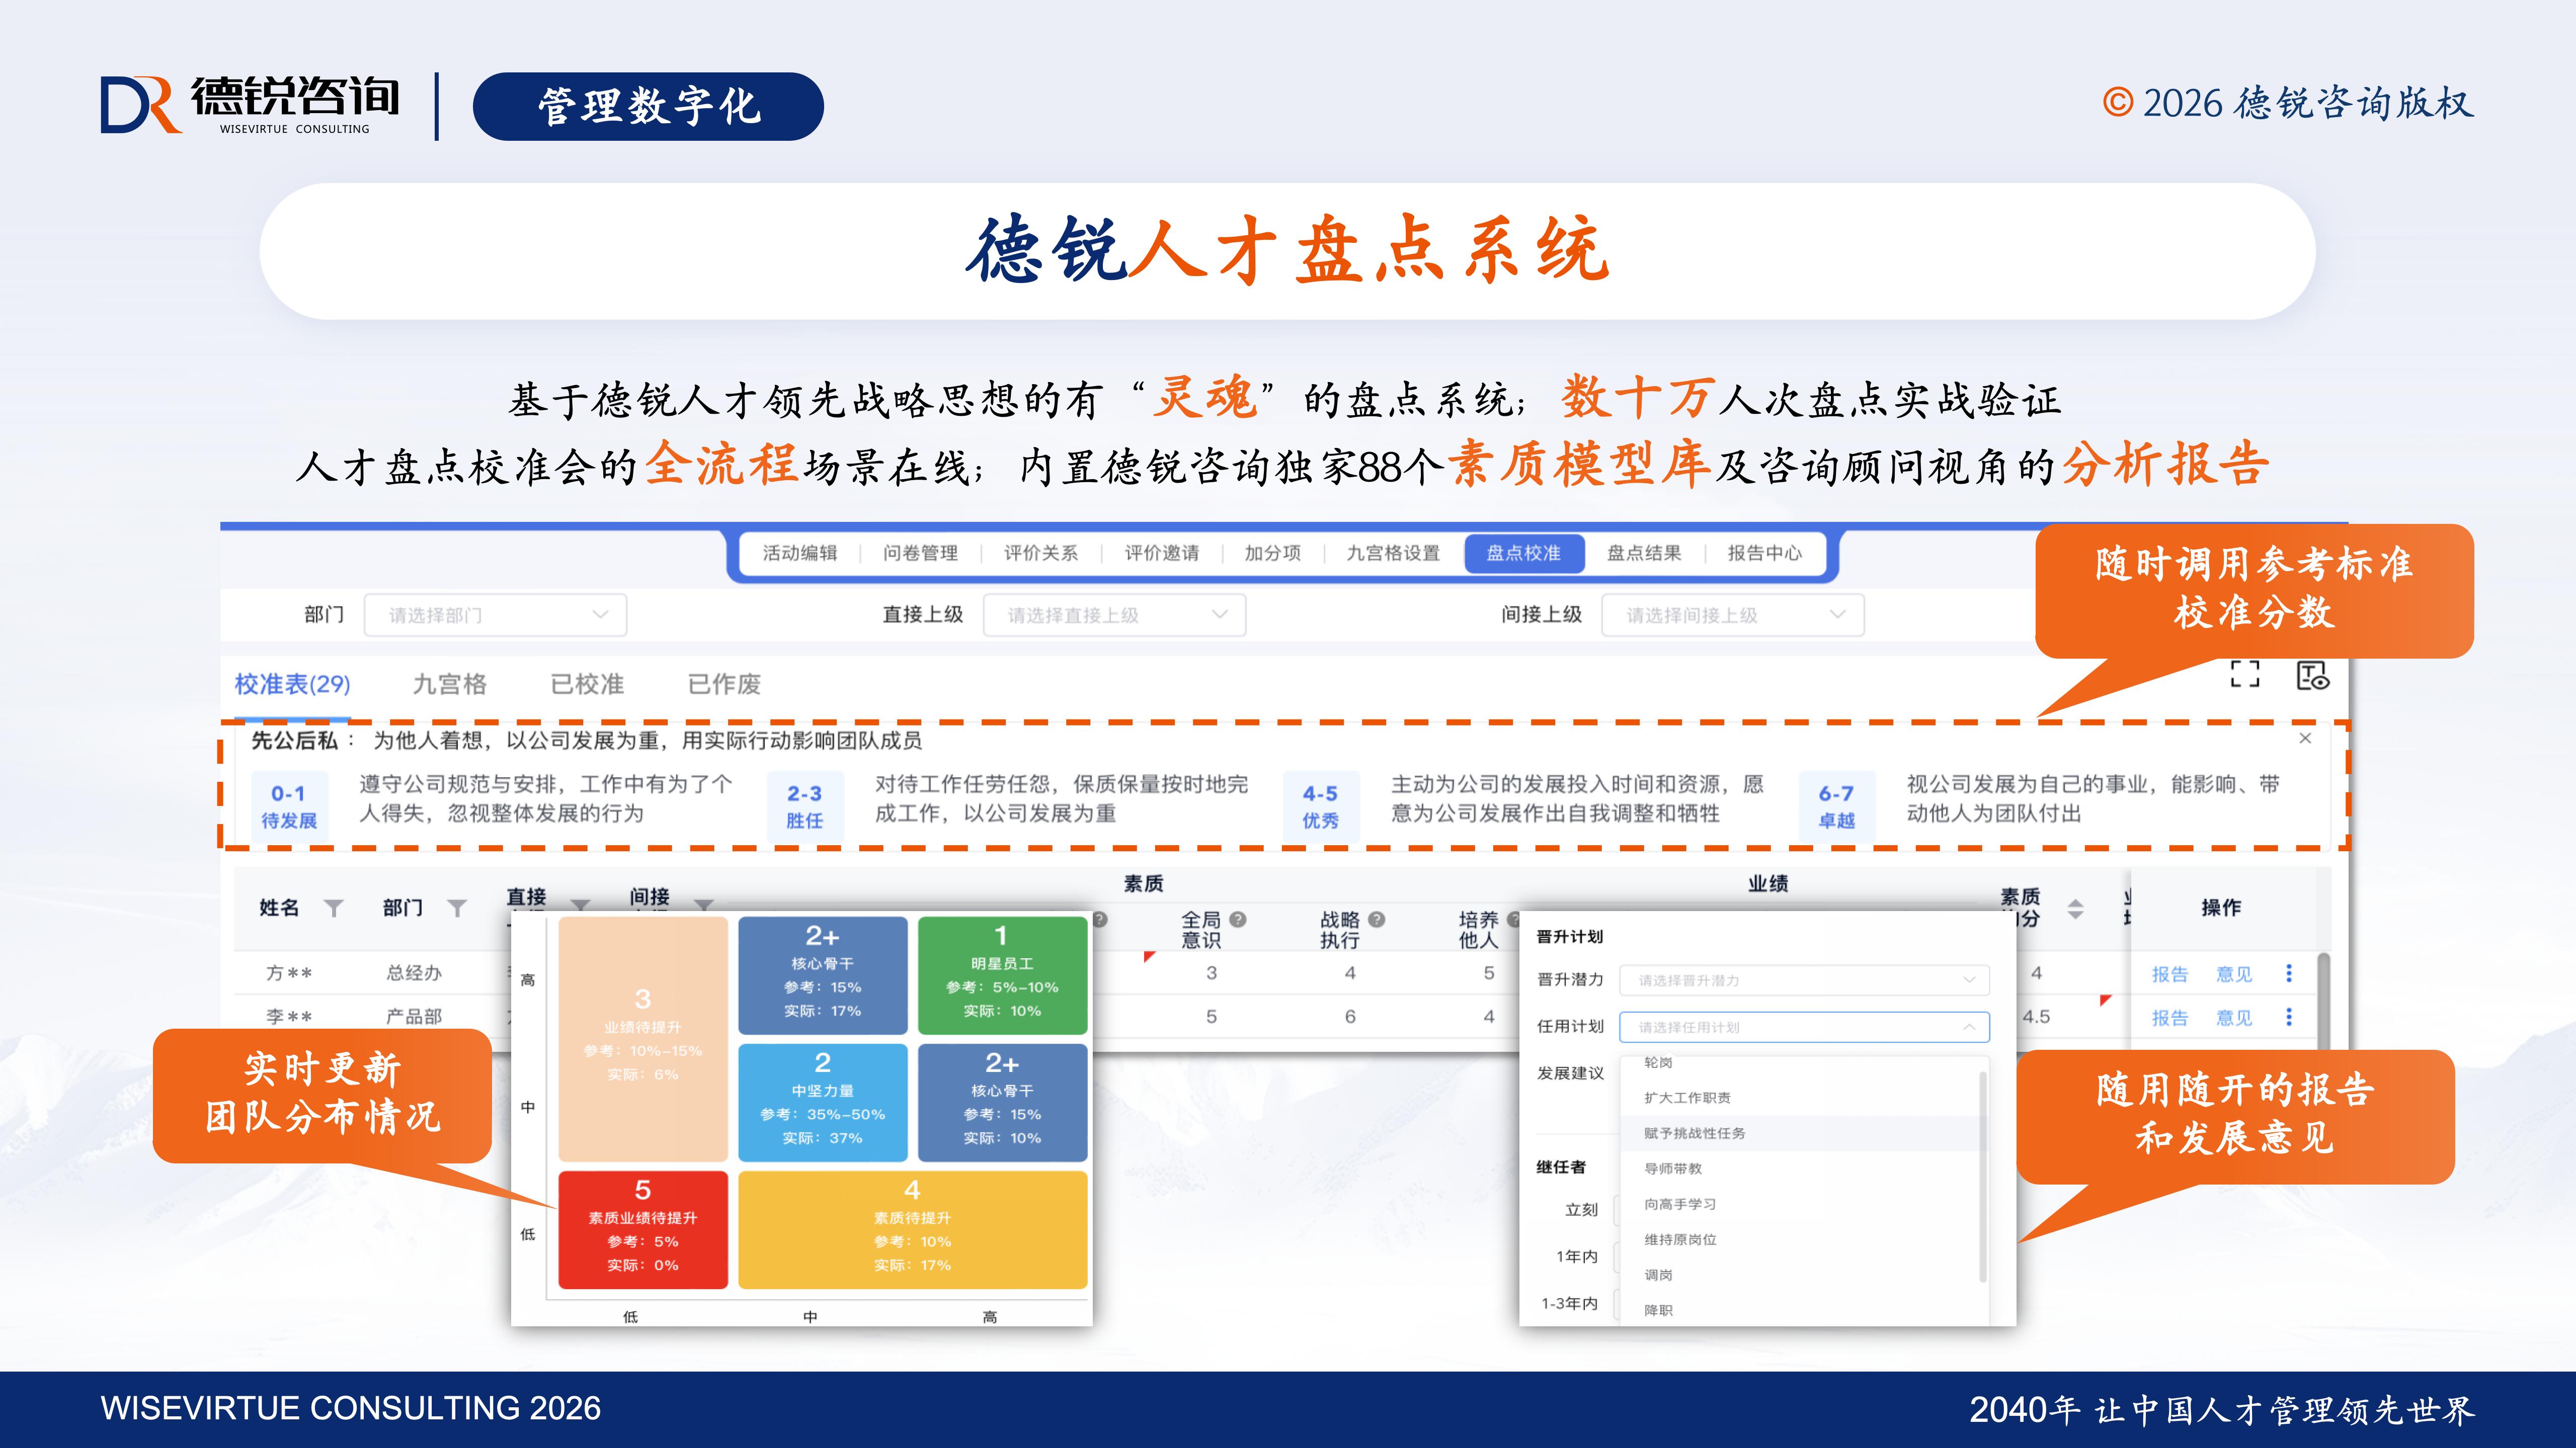The image size is (2576, 1448).
Task: Click the scrollbar in the 任用计划 option list
Action: coord(1983,1176)
